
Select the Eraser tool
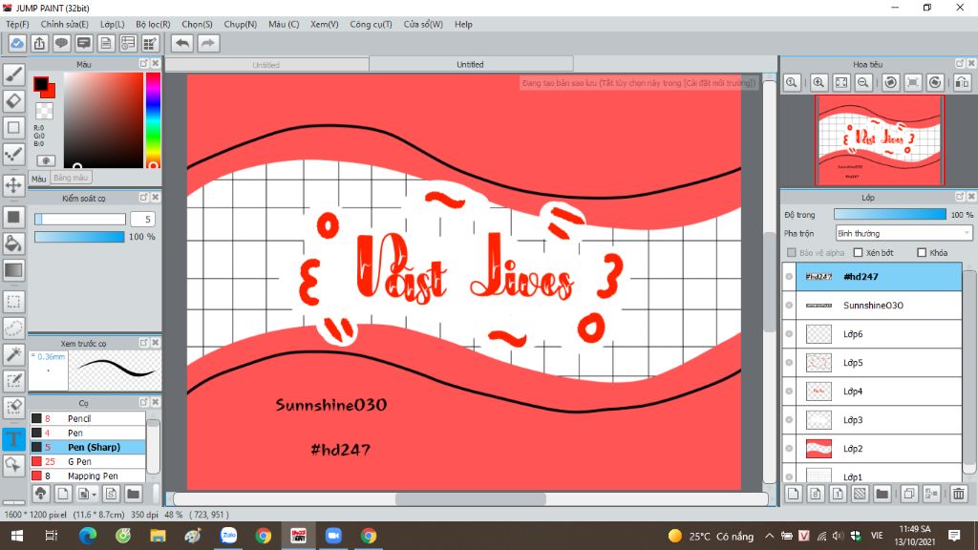point(13,100)
